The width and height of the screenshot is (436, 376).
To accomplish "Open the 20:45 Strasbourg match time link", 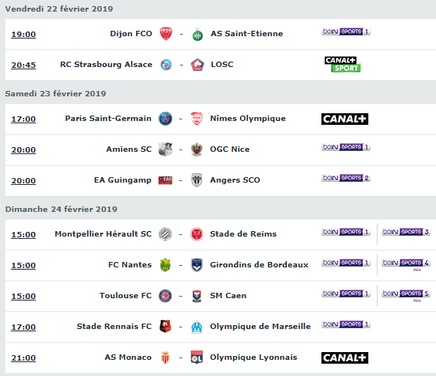I will (23, 65).
